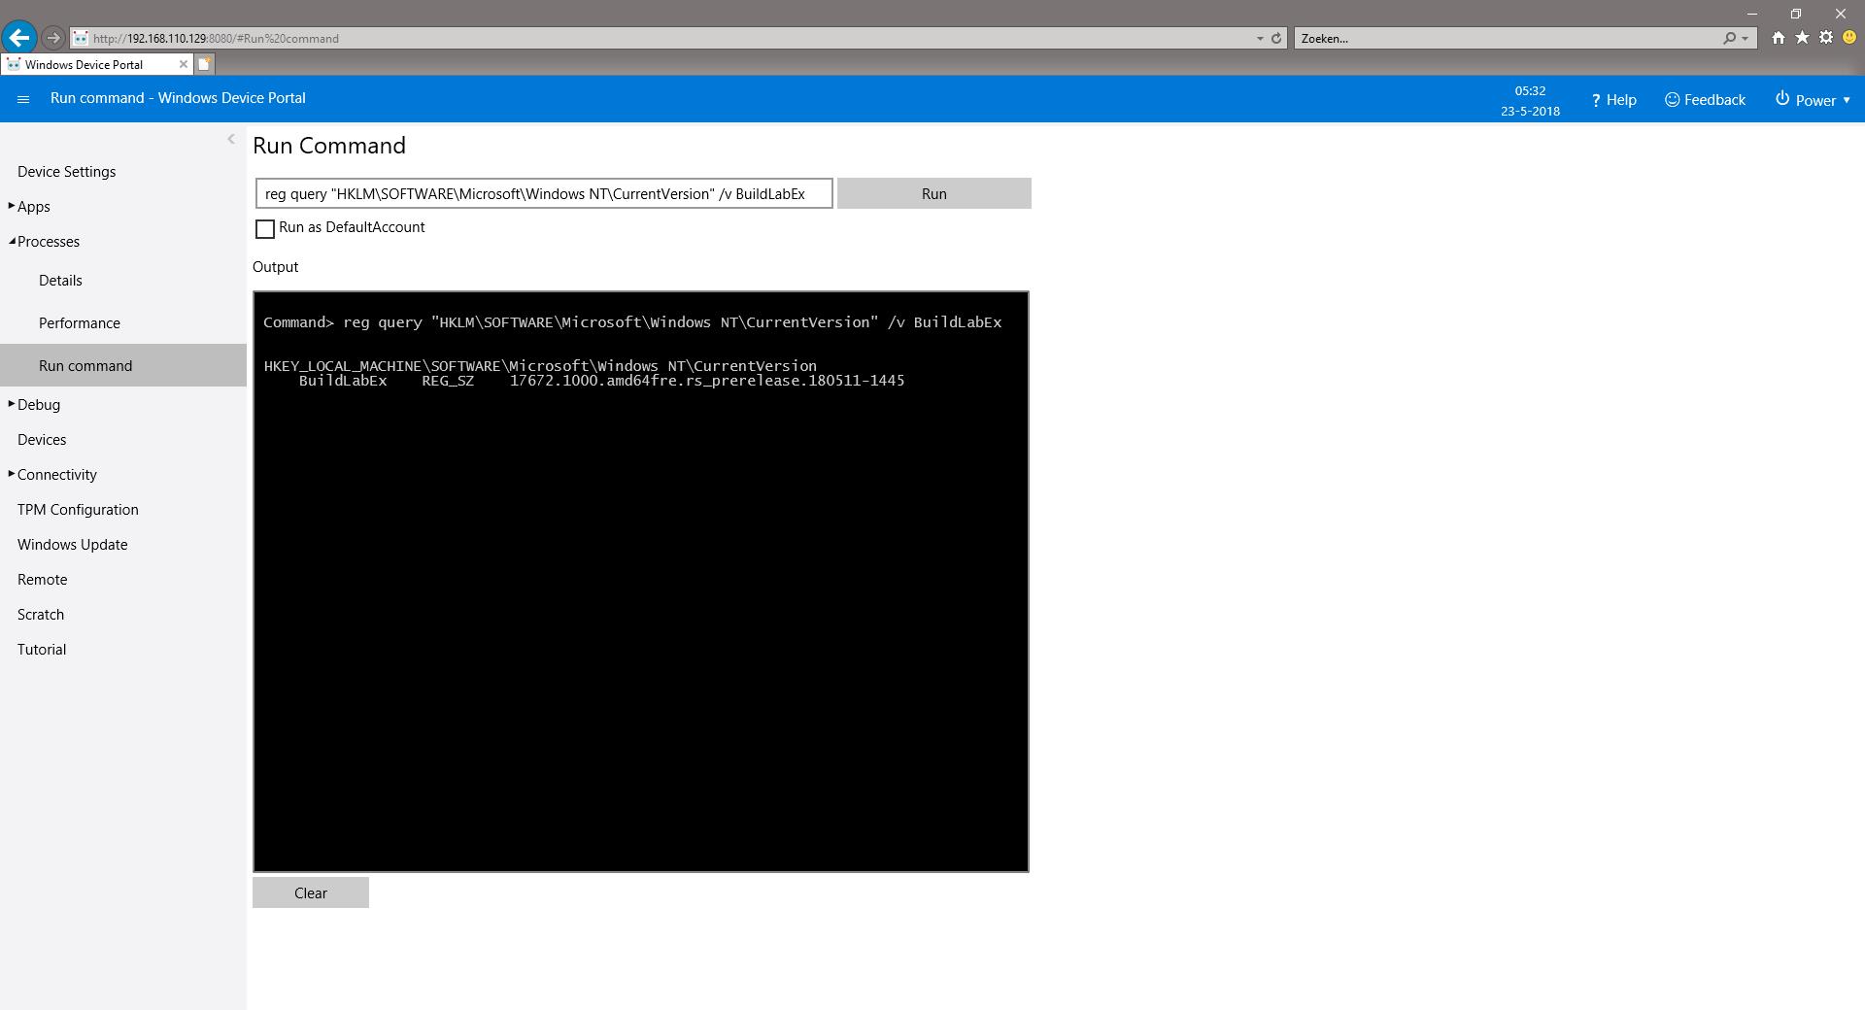Clear the command output

311,892
